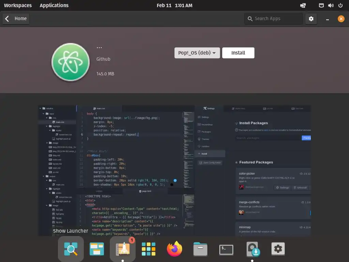Launch Firefox from the dock
The width and height of the screenshot is (349, 262).
[174, 249]
